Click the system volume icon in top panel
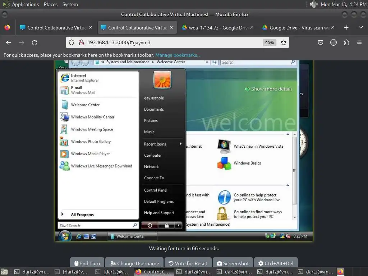 click(313, 4)
